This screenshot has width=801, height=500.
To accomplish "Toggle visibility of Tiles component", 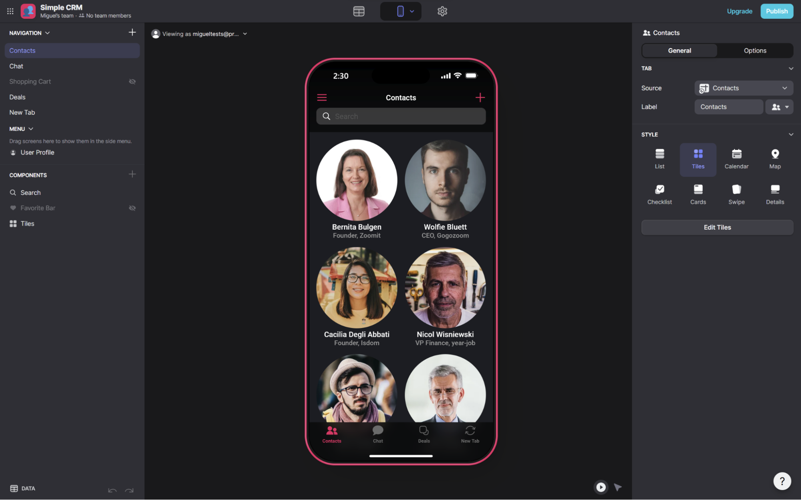I will coord(132,224).
